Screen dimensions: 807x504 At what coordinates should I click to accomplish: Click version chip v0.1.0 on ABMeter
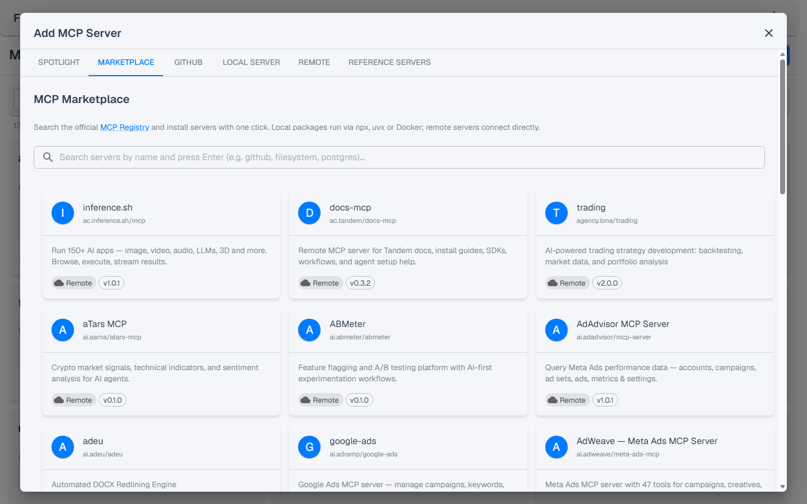(359, 400)
